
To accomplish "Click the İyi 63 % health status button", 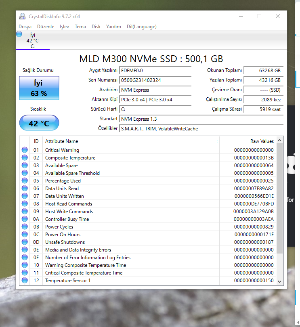I will click(39, 88).
